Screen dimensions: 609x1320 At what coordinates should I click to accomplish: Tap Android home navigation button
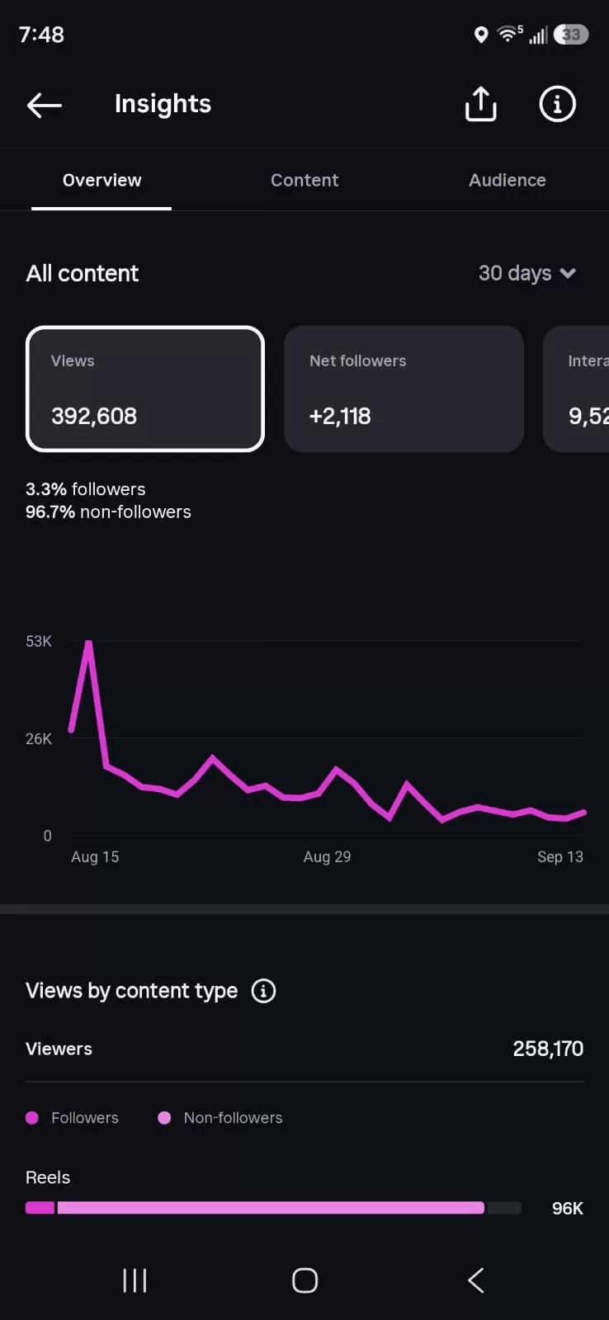[304, 1280]
